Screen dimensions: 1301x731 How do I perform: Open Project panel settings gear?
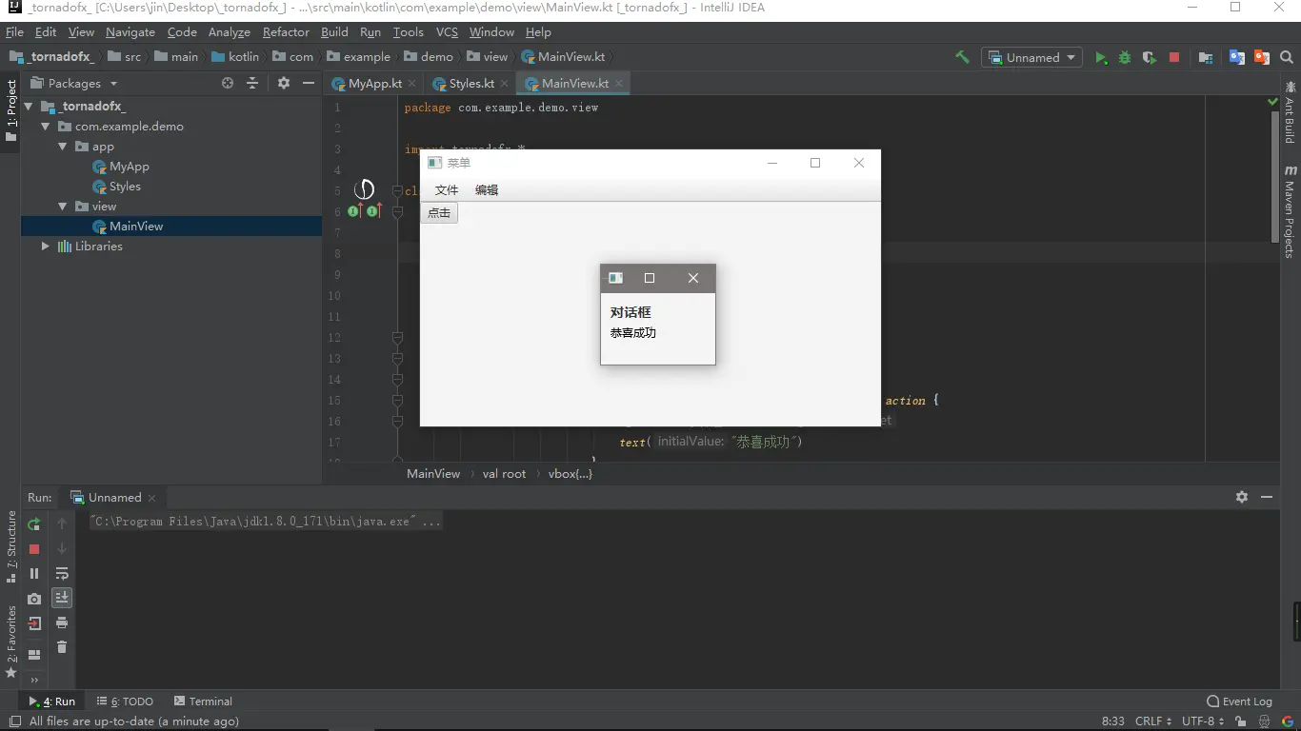283,83
